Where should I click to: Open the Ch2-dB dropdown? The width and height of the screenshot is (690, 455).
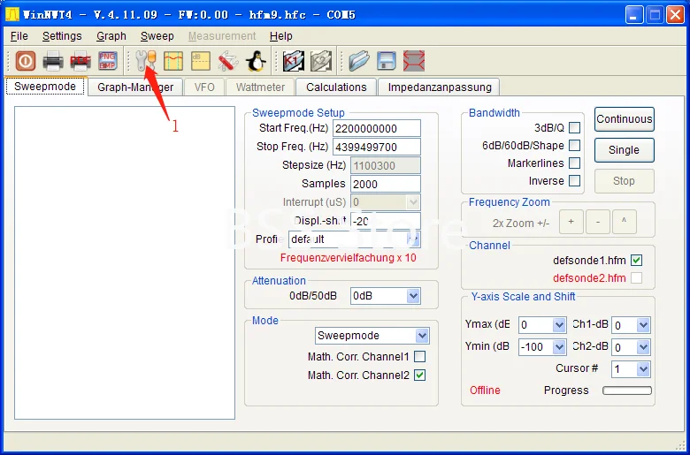[631, 347]
